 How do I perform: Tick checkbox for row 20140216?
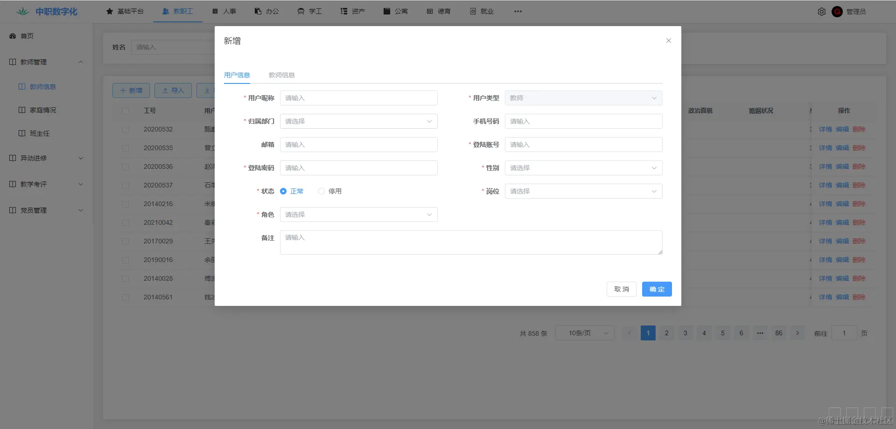(x=126, y=204)
